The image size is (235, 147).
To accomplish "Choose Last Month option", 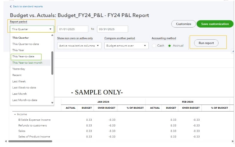I will [19, 94].
